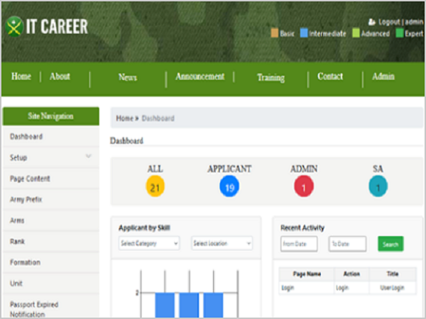Click the User Login cell in the Title column

pos(392,288)
